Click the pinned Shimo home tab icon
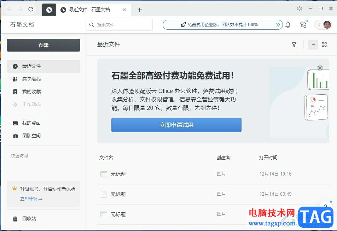 49,10
